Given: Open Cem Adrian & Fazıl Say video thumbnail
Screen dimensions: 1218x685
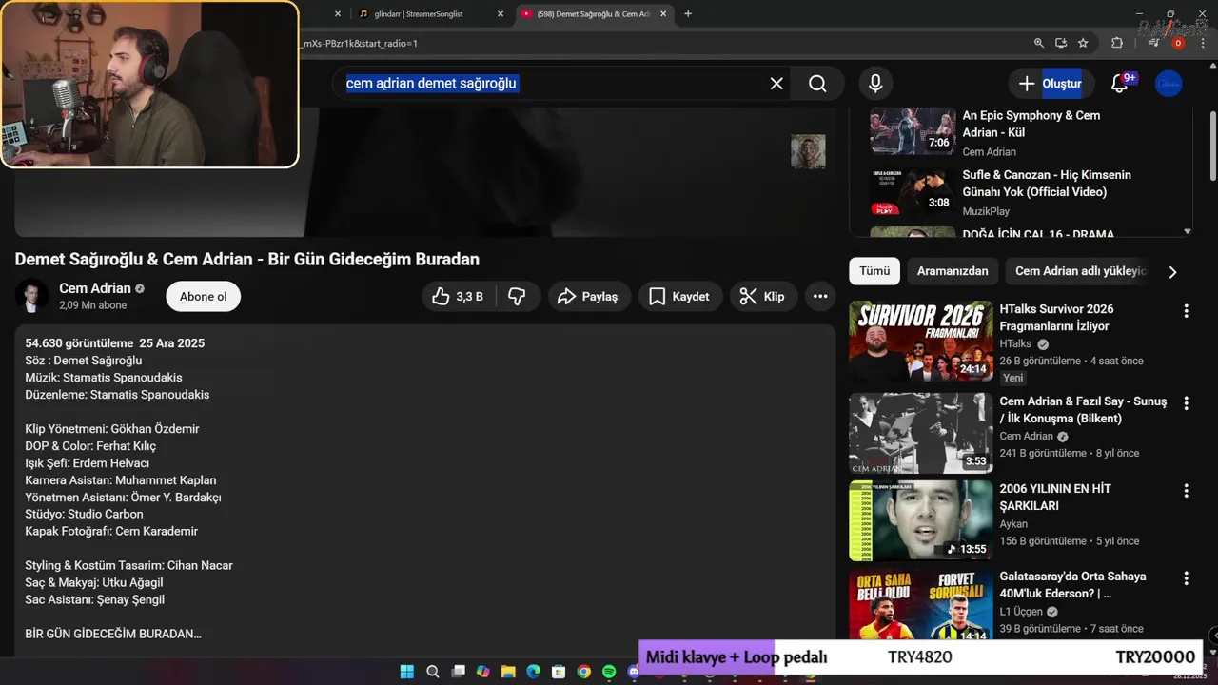Looking at the screenshot, I should [921, 433].
